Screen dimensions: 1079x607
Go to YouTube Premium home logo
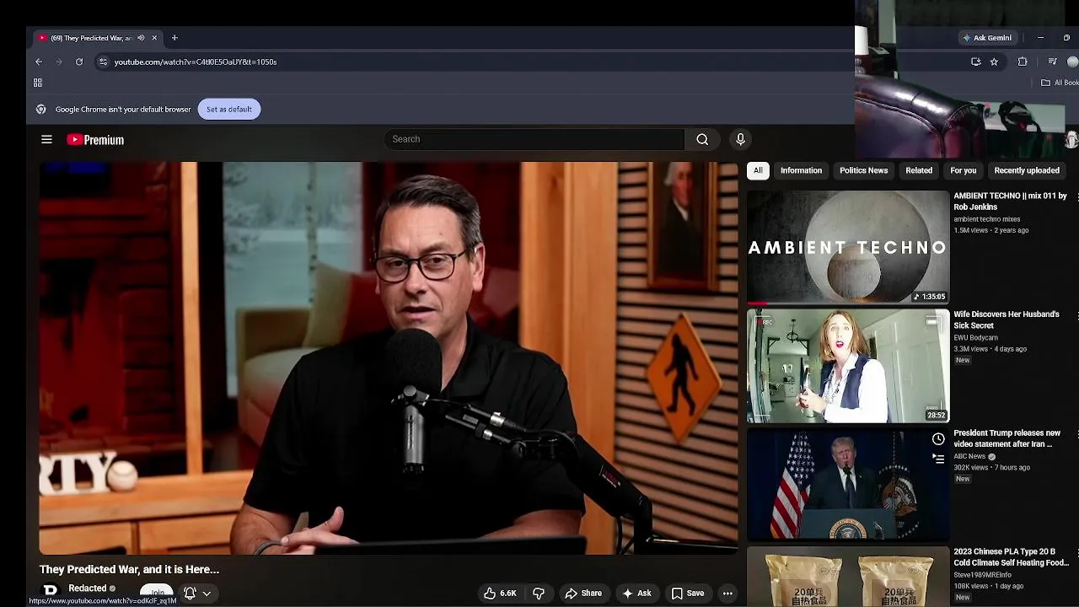click(95, 140)
